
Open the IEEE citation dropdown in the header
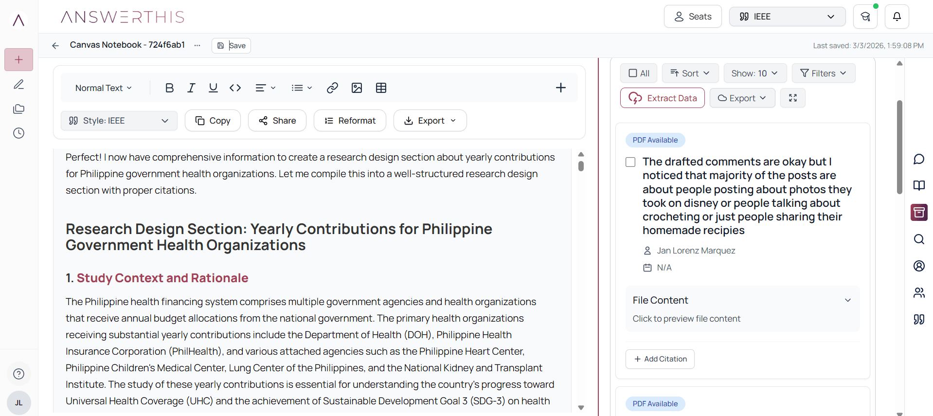pos(787,17)
